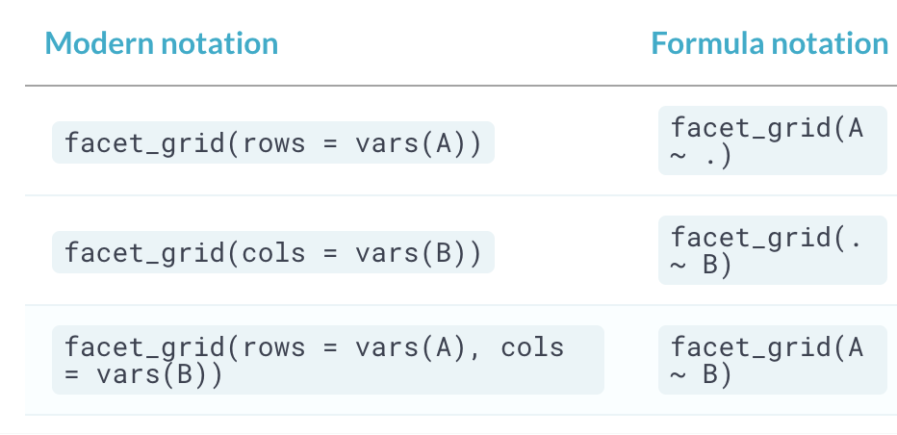
Task: Click the combined rows and cols code snippet
Action: [327, 360]
